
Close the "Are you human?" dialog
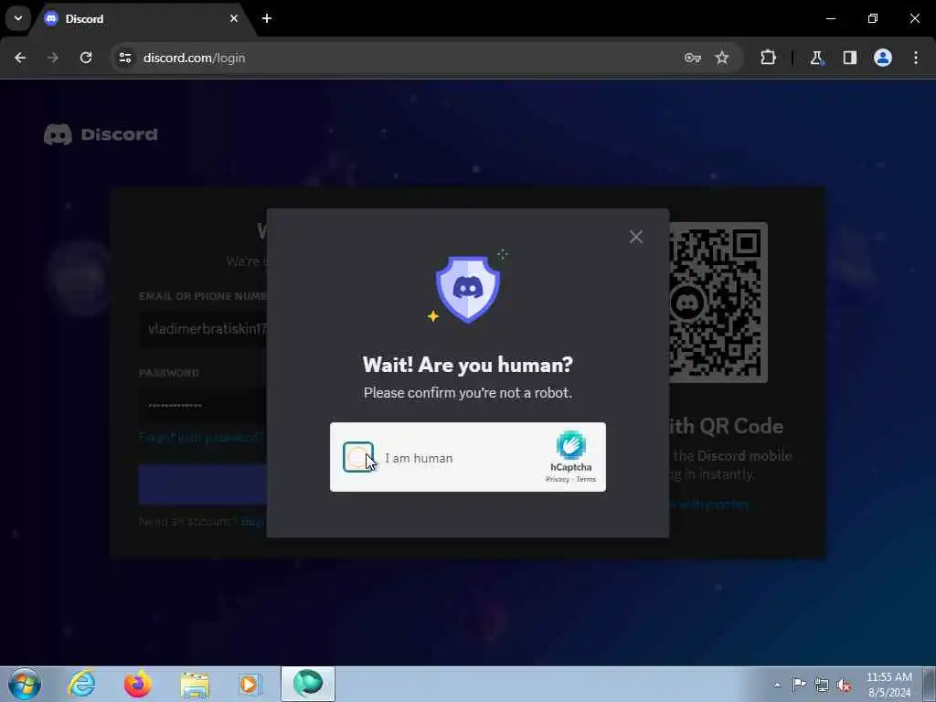coord(636,237)
